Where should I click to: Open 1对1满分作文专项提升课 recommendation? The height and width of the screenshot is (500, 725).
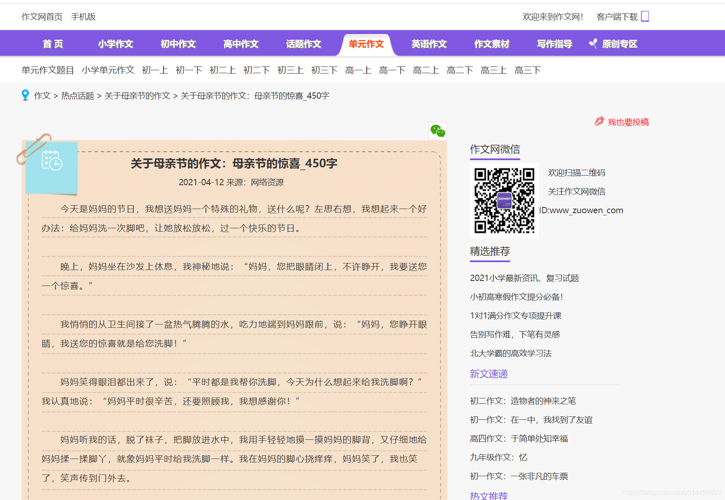516,316
